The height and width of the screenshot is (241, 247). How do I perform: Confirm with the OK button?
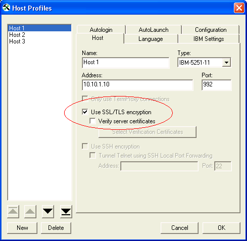tap(221, 228)
